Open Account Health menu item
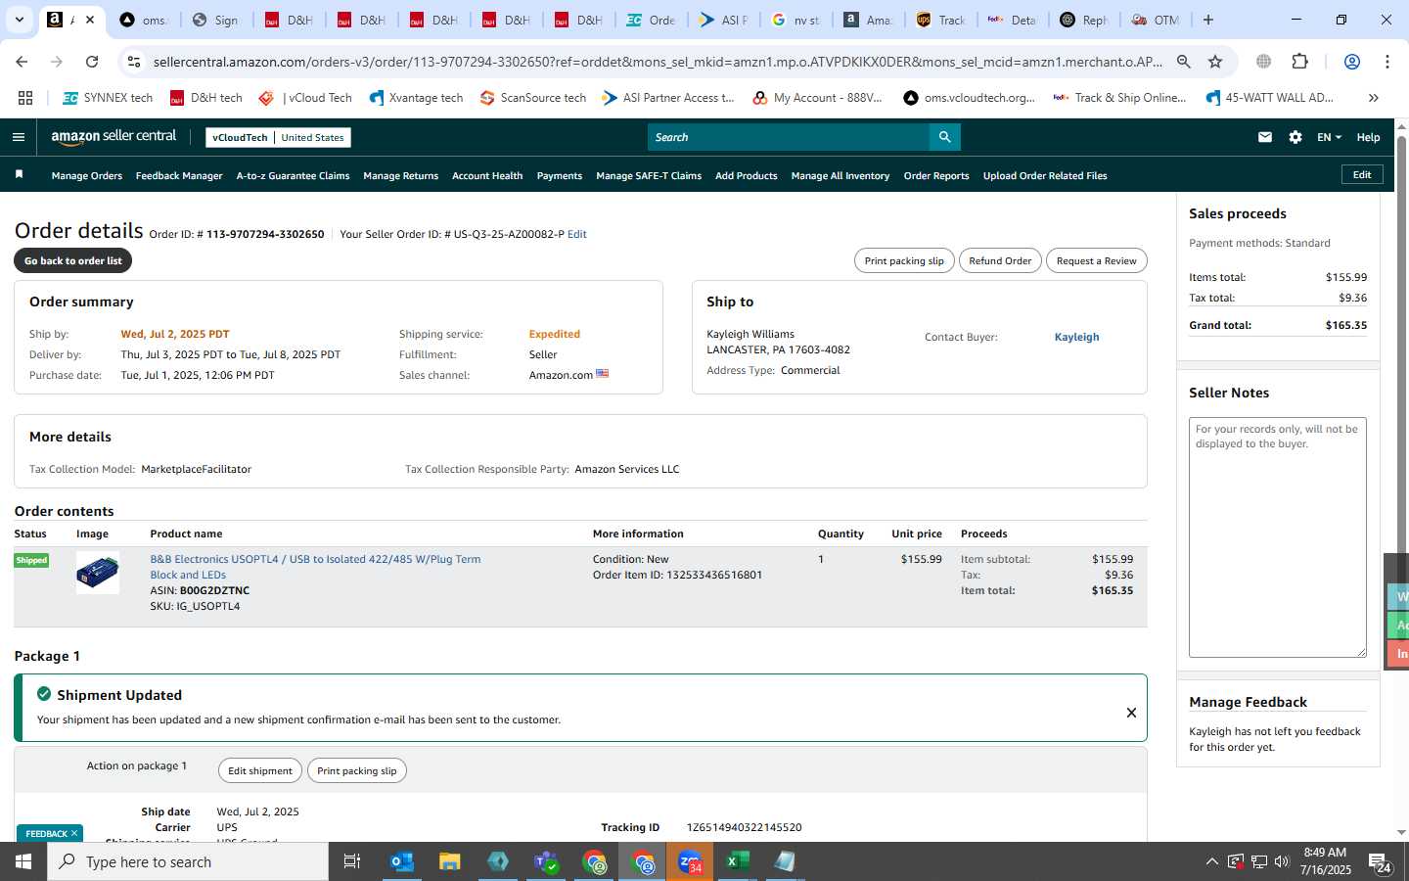The width and height of the screenshot is (1409, 881). pyautogui.click(x=487, y=176)
